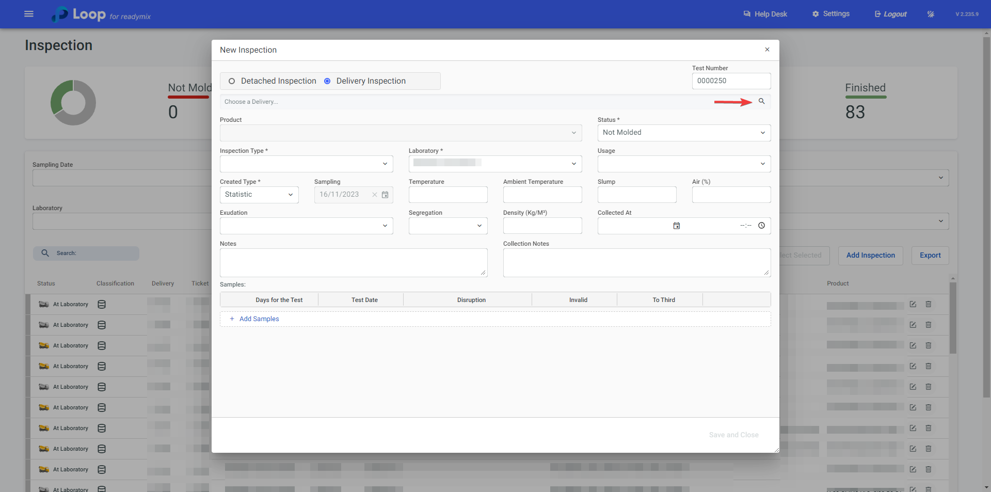Click the theme toggle icon beside Logout
Image resolution: width=991 pixels, height=492 pixels.
(x=931, y=14)
